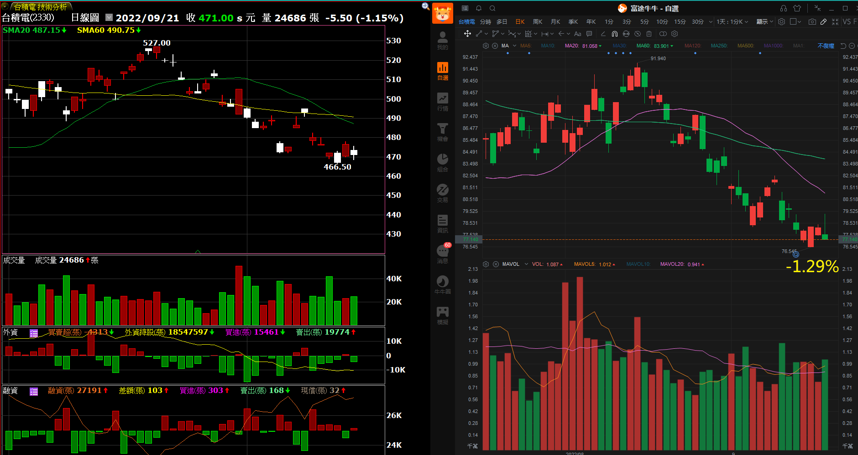Close the MA indicator with X button
858x455 pixels.
[495, 46]
